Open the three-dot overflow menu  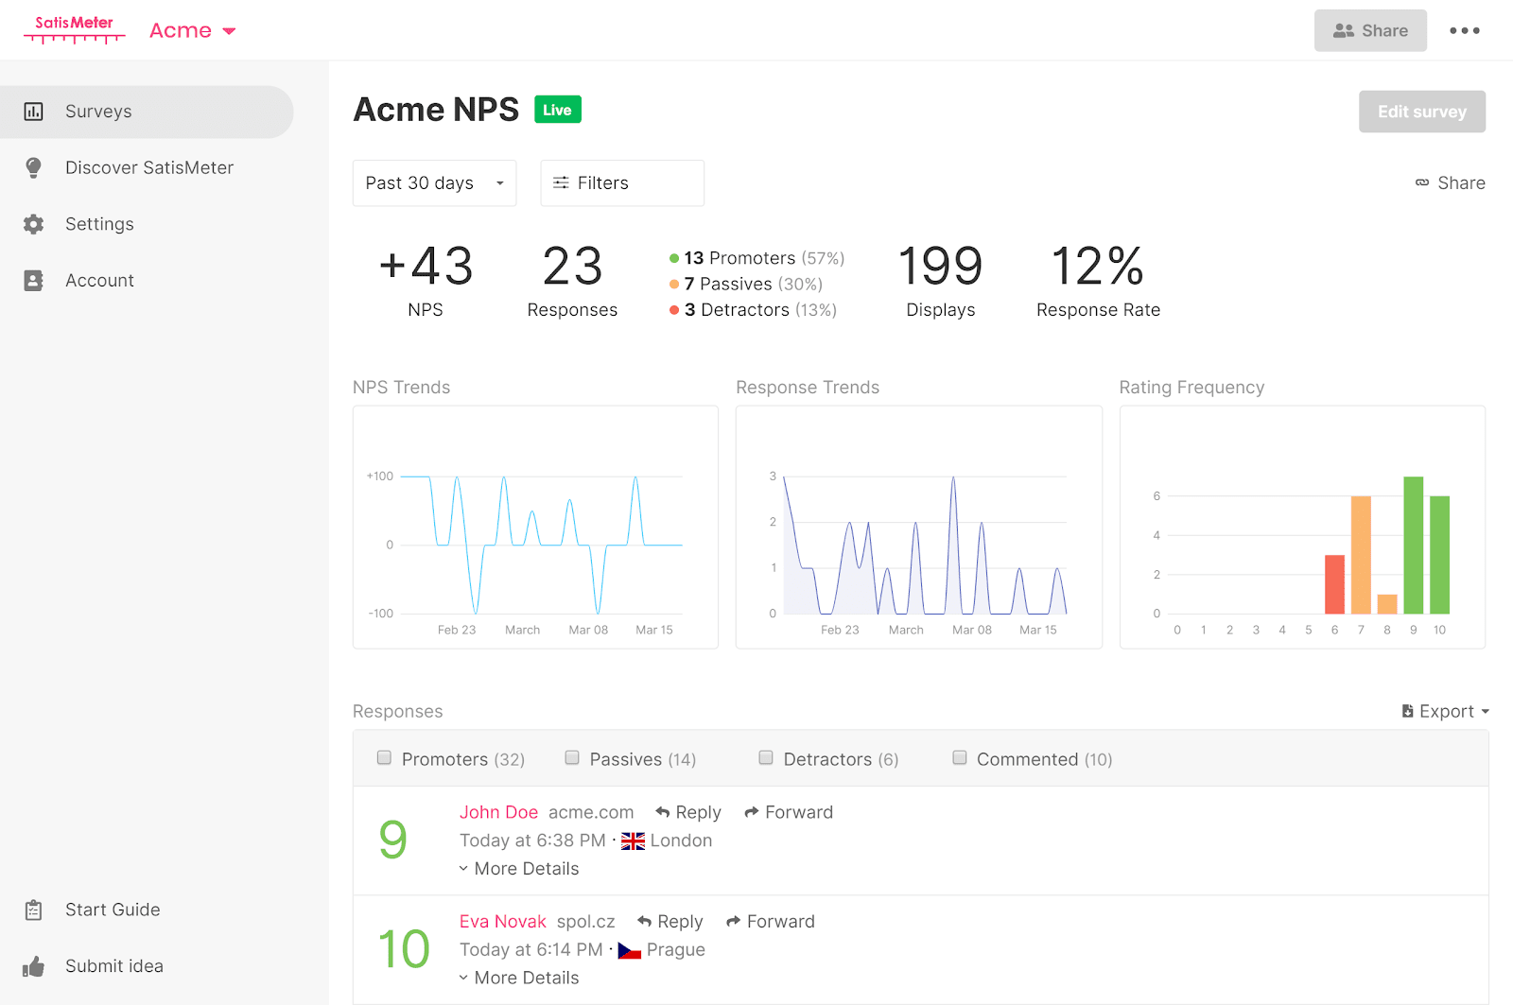(x=1464, y=30)
